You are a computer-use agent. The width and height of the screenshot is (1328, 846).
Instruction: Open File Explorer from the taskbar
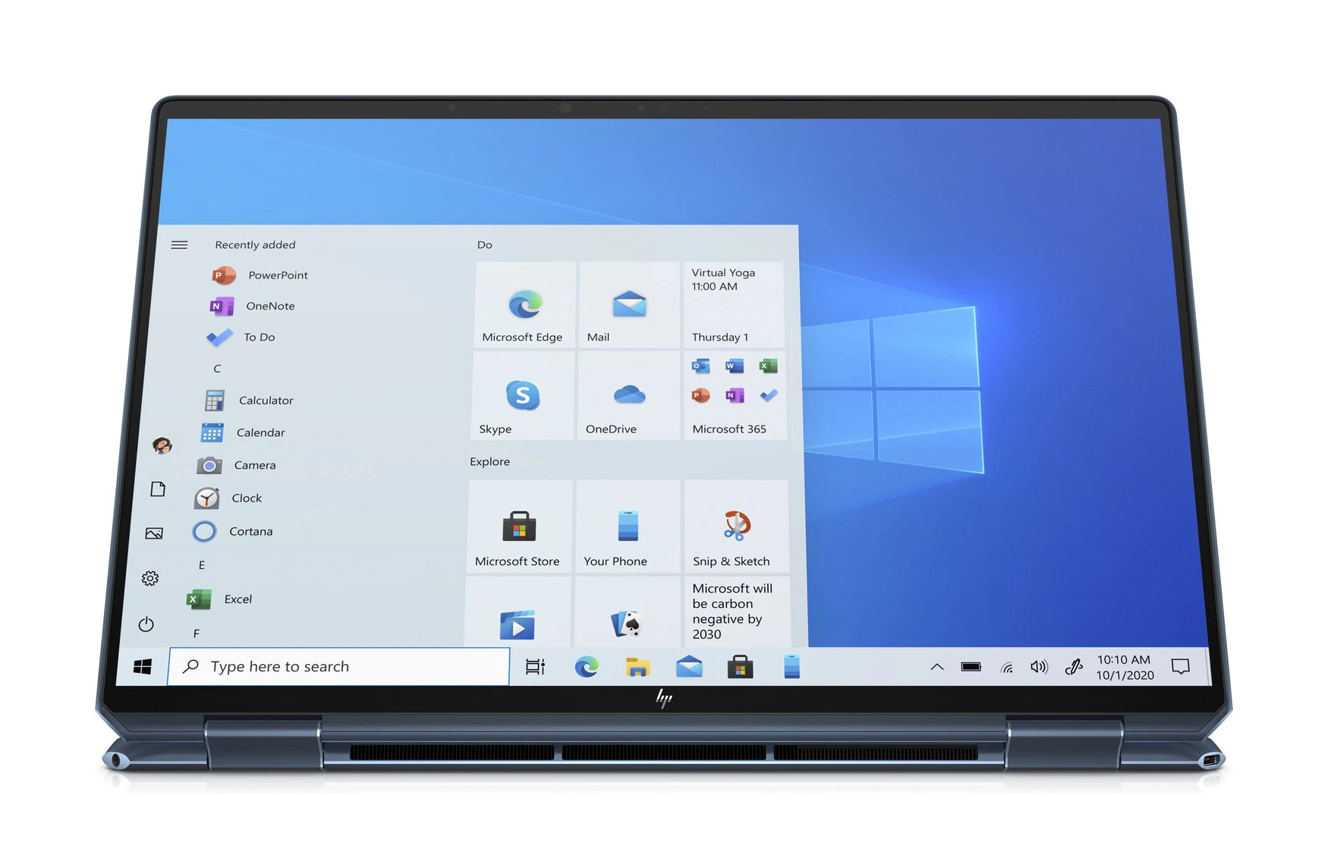pos(637,667)
